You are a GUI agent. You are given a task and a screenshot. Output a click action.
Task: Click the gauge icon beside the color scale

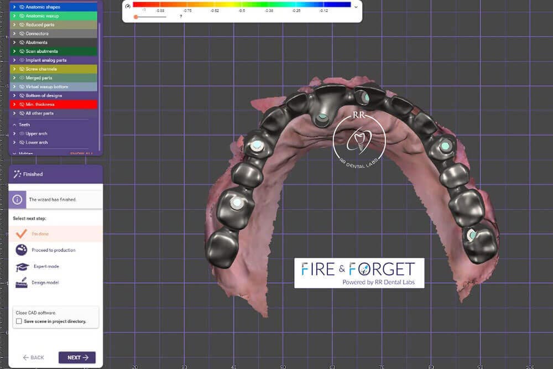click(x=128, y=6)
